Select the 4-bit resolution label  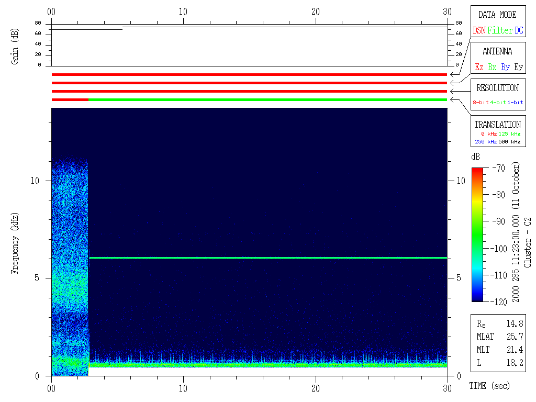tap(498, 103)
